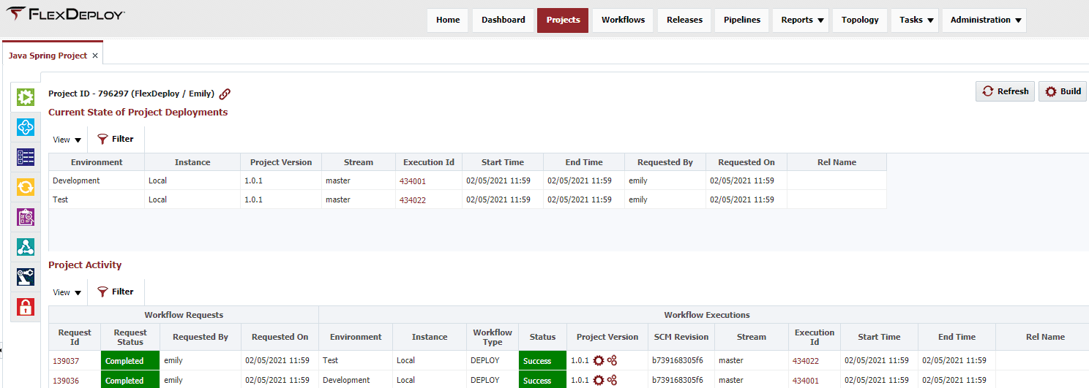The height and width of the screenshot is (388, 1089).
Task: Close the Java Spring Project tab
Action: [95, 56]
